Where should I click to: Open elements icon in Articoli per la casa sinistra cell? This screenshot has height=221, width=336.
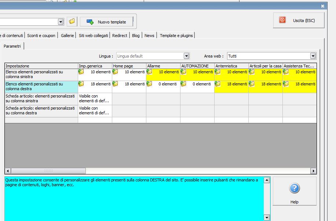coord(251,72)
